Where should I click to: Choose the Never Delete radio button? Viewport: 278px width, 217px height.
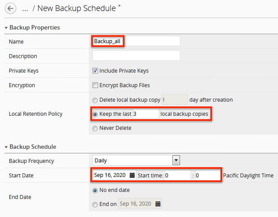(95, 128)
